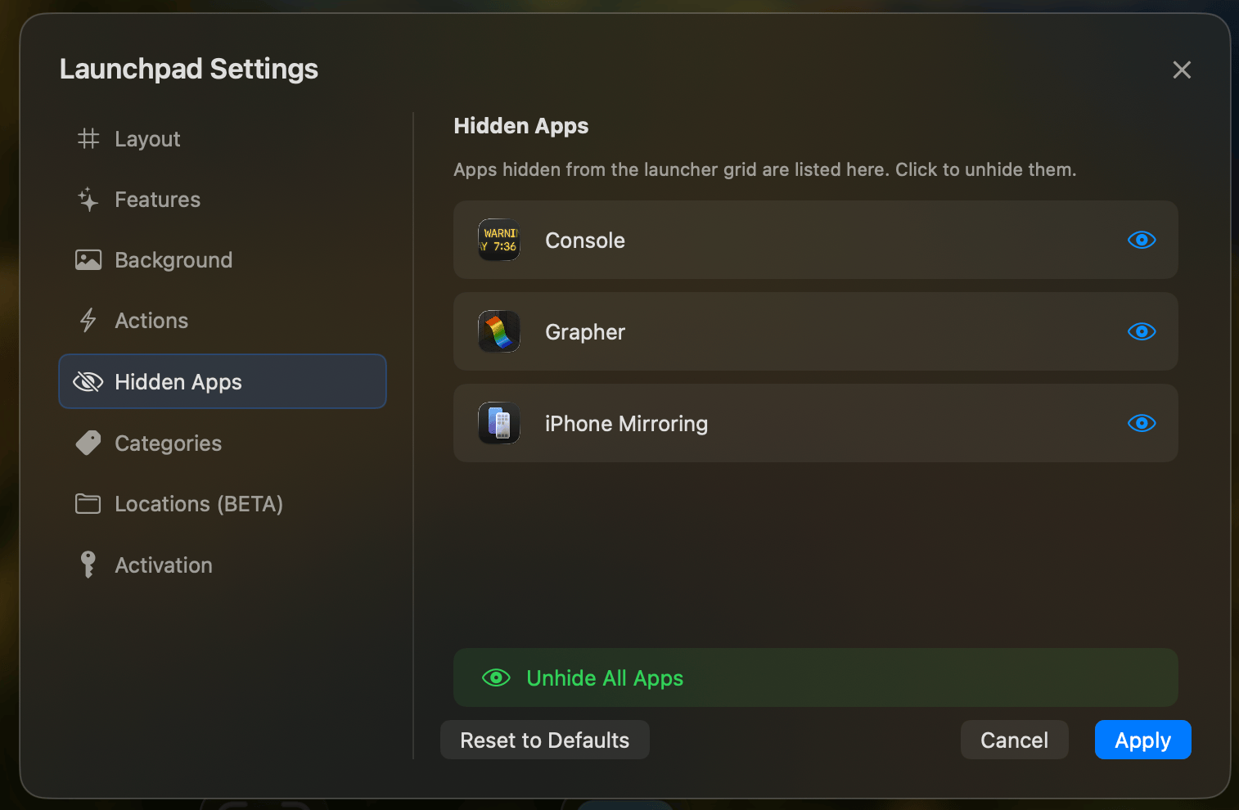Screen dimensions: 1239x810
Task: Click the Grapher row in the hidden list
Action: click(x=815, y=331)
